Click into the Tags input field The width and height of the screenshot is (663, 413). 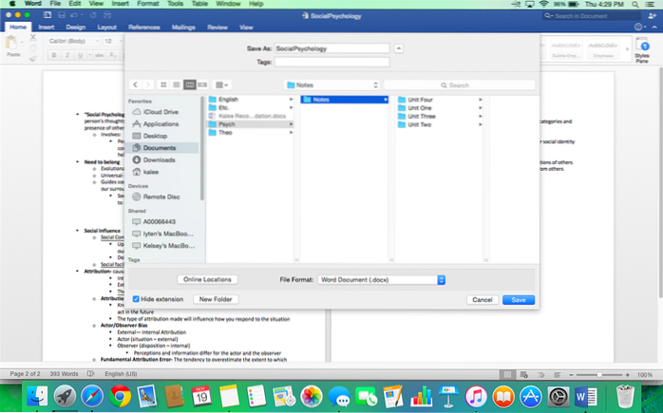point(331,61)
